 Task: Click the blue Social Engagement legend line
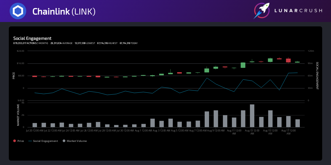[30, 141]
